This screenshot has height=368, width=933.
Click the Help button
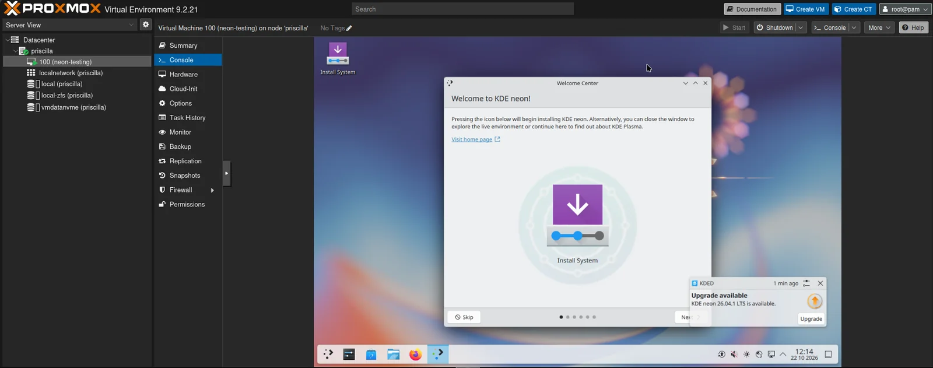pos(913,28)
